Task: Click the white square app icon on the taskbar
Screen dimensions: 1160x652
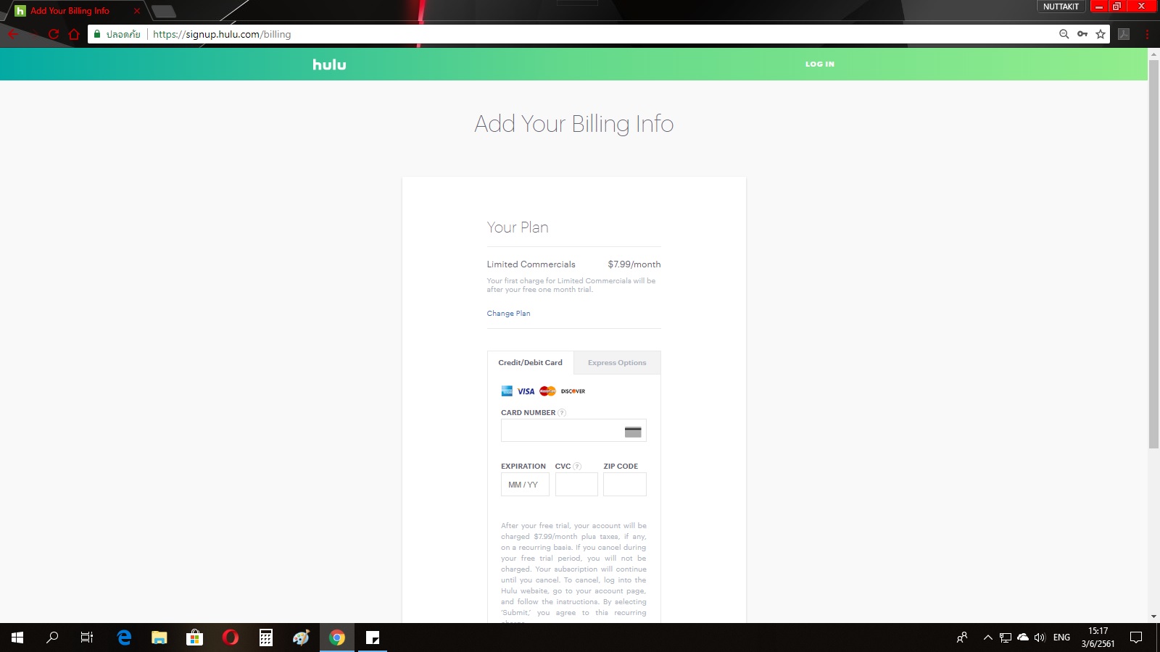Action: (373, 638)
